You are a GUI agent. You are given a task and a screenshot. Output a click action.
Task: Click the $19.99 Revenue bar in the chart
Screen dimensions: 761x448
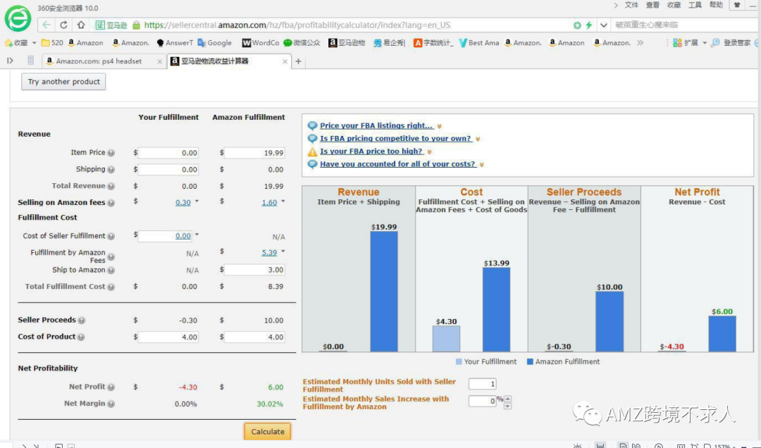(x=384, y=291)
